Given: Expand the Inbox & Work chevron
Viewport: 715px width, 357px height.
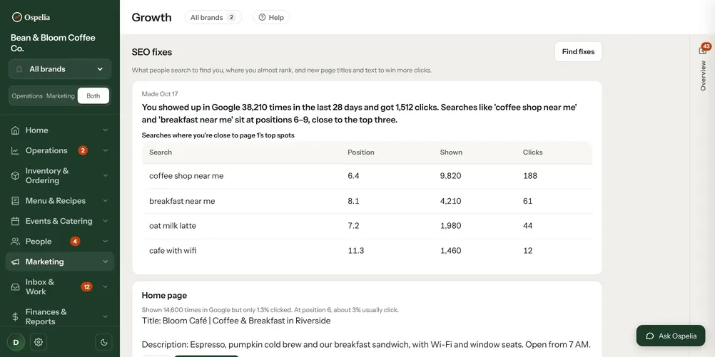Looking at the screenshot, I should coord(106,287).
